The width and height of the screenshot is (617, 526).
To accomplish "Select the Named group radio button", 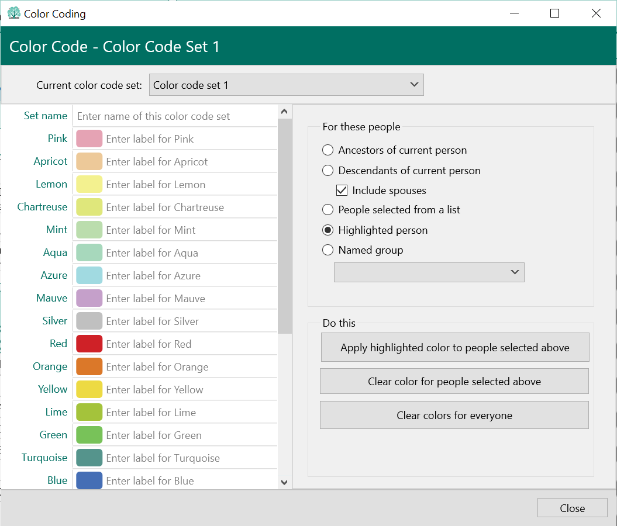I will pos(328,250).
